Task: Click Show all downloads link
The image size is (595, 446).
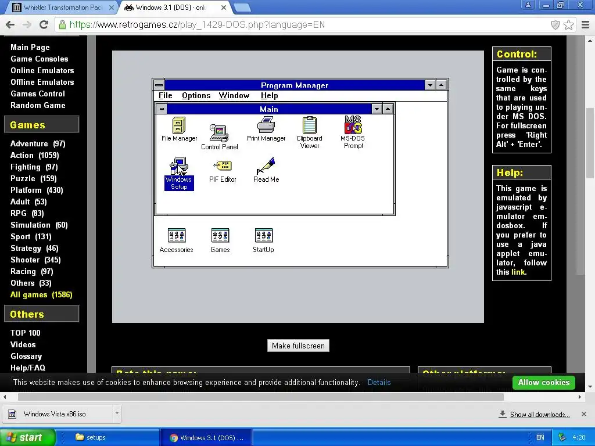Action: pyautogui.click(x=540, y=415)
